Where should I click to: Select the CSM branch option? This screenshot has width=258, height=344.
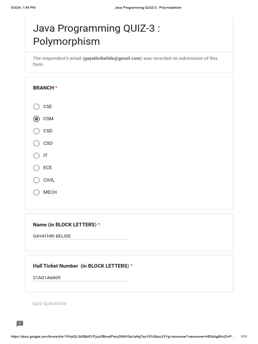[x=36, y=119]
